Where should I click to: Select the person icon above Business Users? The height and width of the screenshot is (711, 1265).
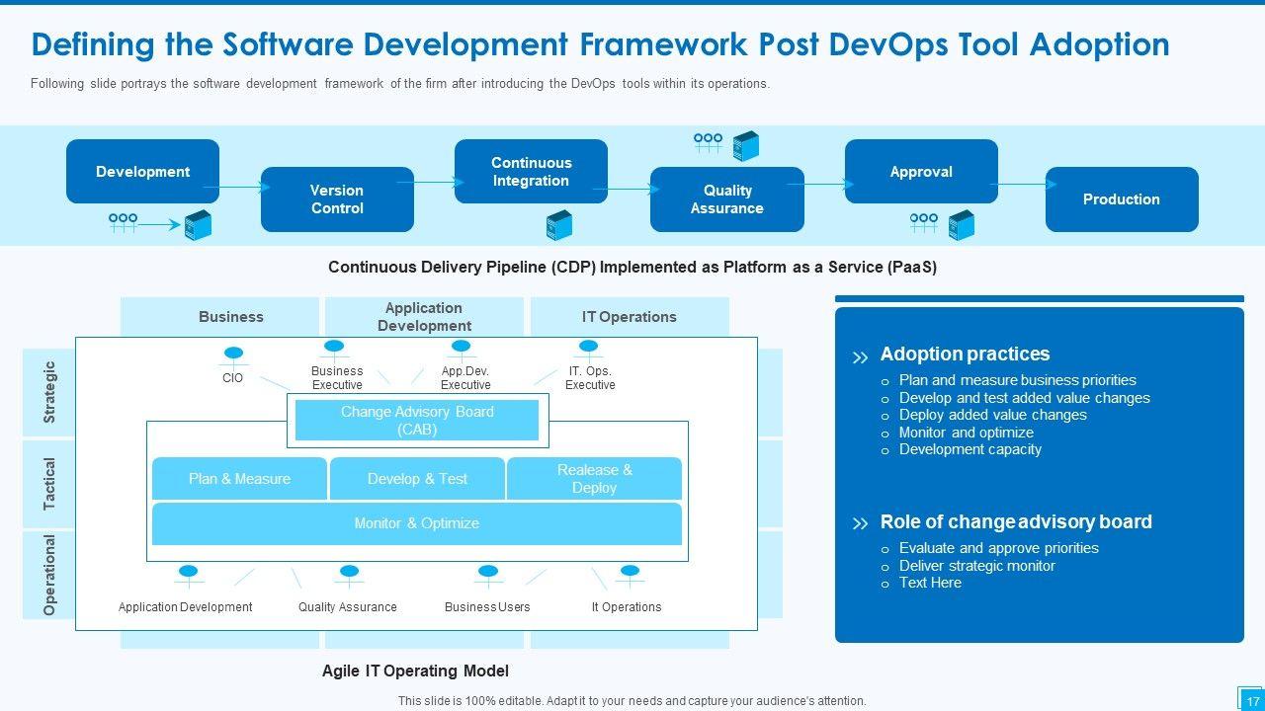[x=487, y=573]
